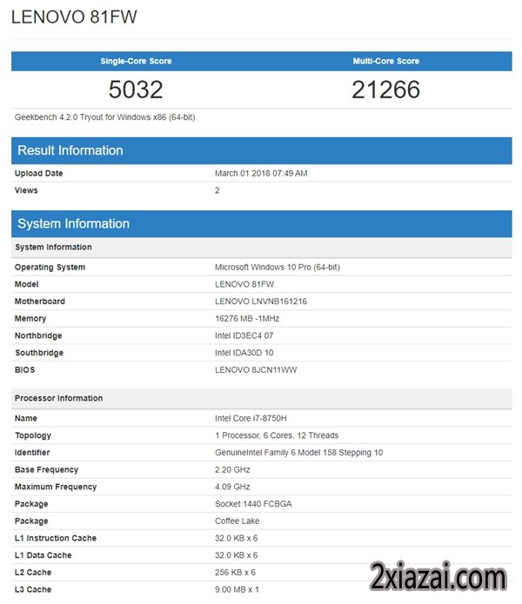Click the L2 Cache label
522x604 pixels.
coord(33,573)
